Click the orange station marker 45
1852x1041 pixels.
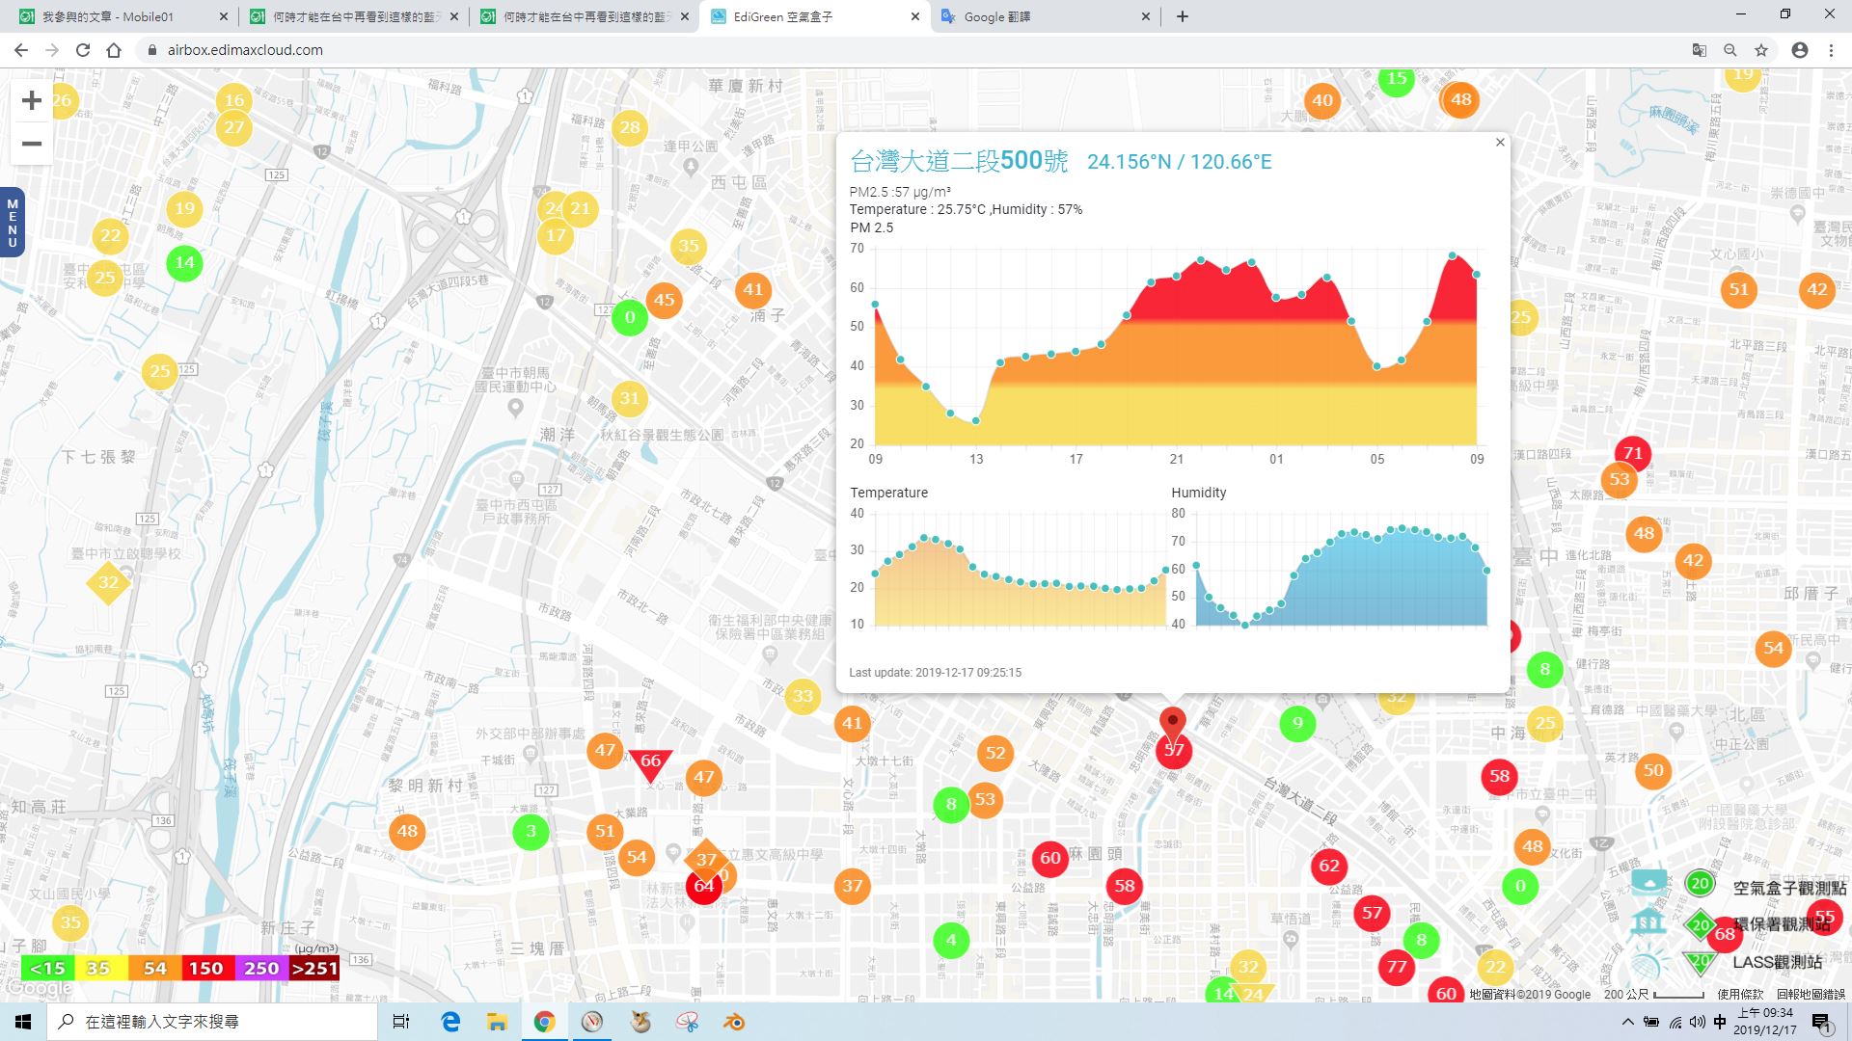click(664, 300)
